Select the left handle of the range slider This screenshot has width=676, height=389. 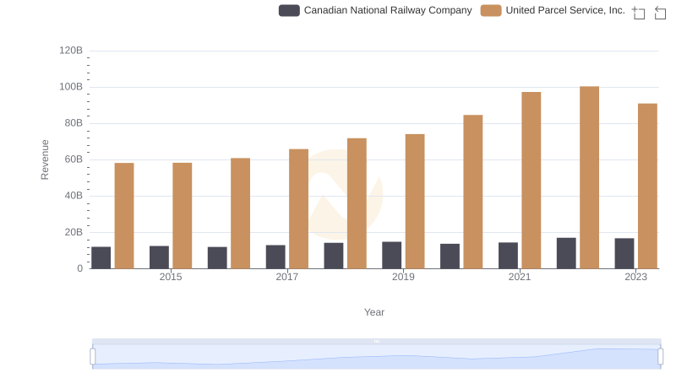coord(93,357)
